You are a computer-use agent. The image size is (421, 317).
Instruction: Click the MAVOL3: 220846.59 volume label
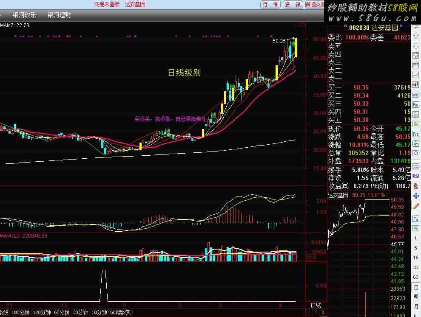(x=24, y=236)
